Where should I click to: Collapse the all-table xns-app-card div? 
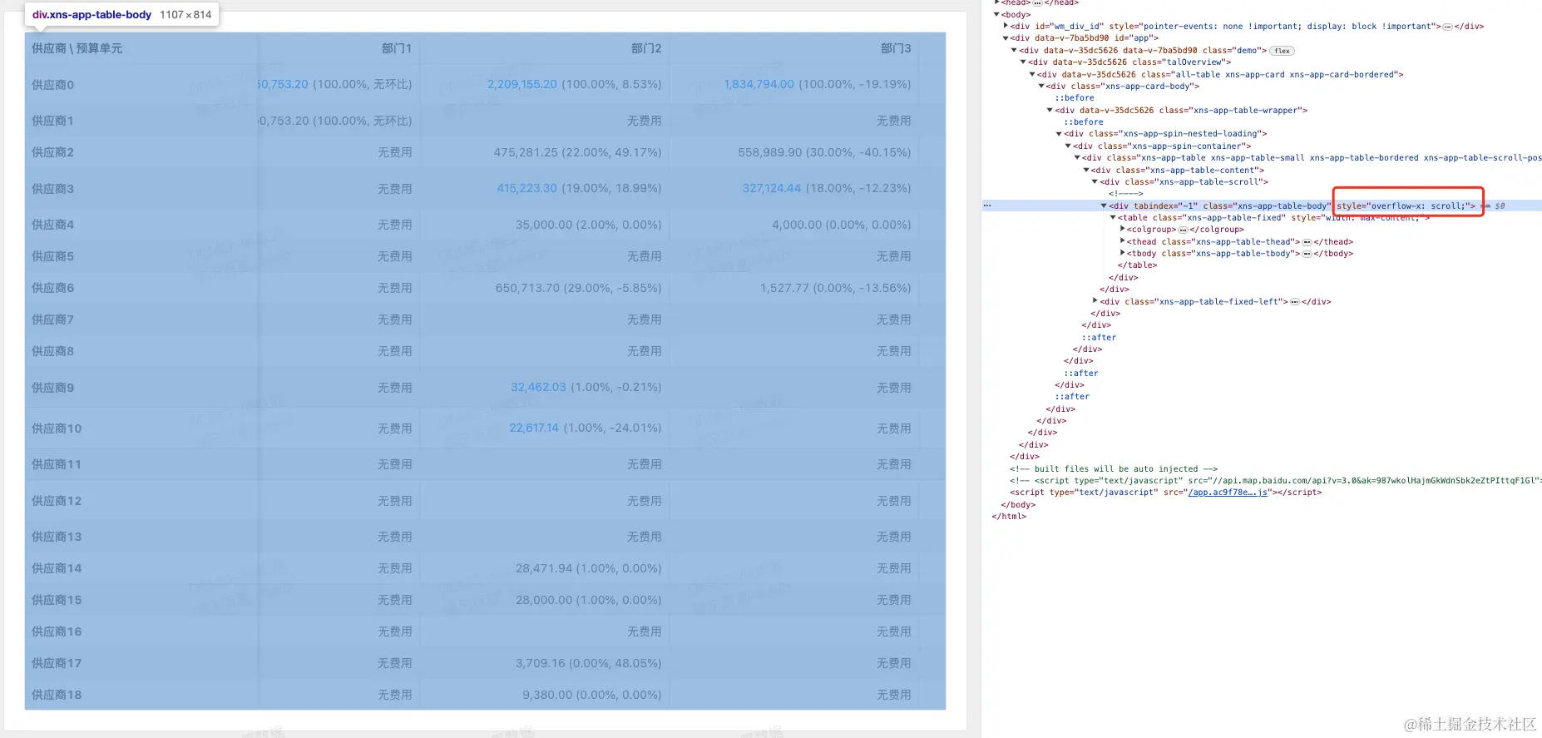tap(1032, 75)
